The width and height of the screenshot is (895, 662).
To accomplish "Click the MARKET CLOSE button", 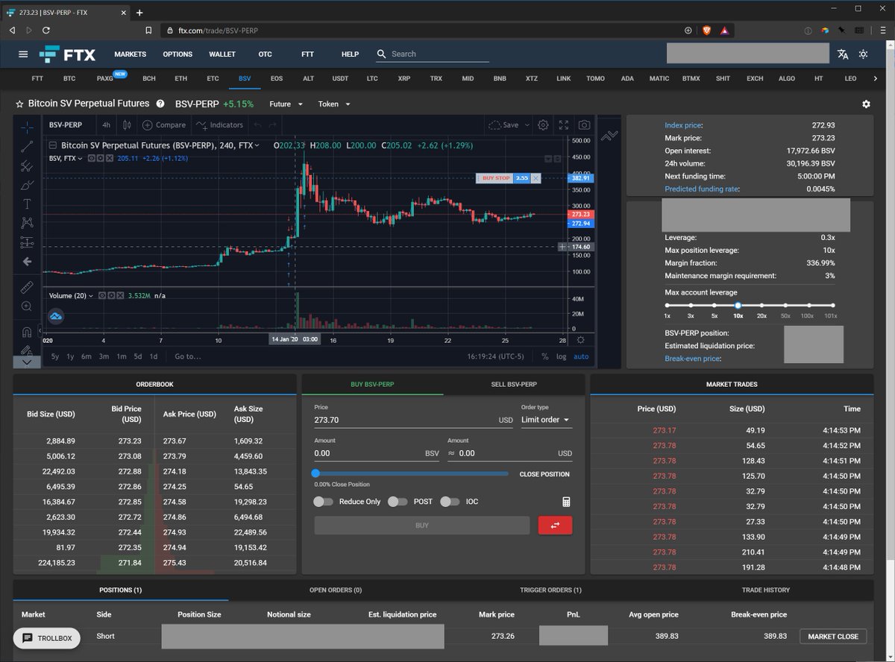I will coord(833,637).
